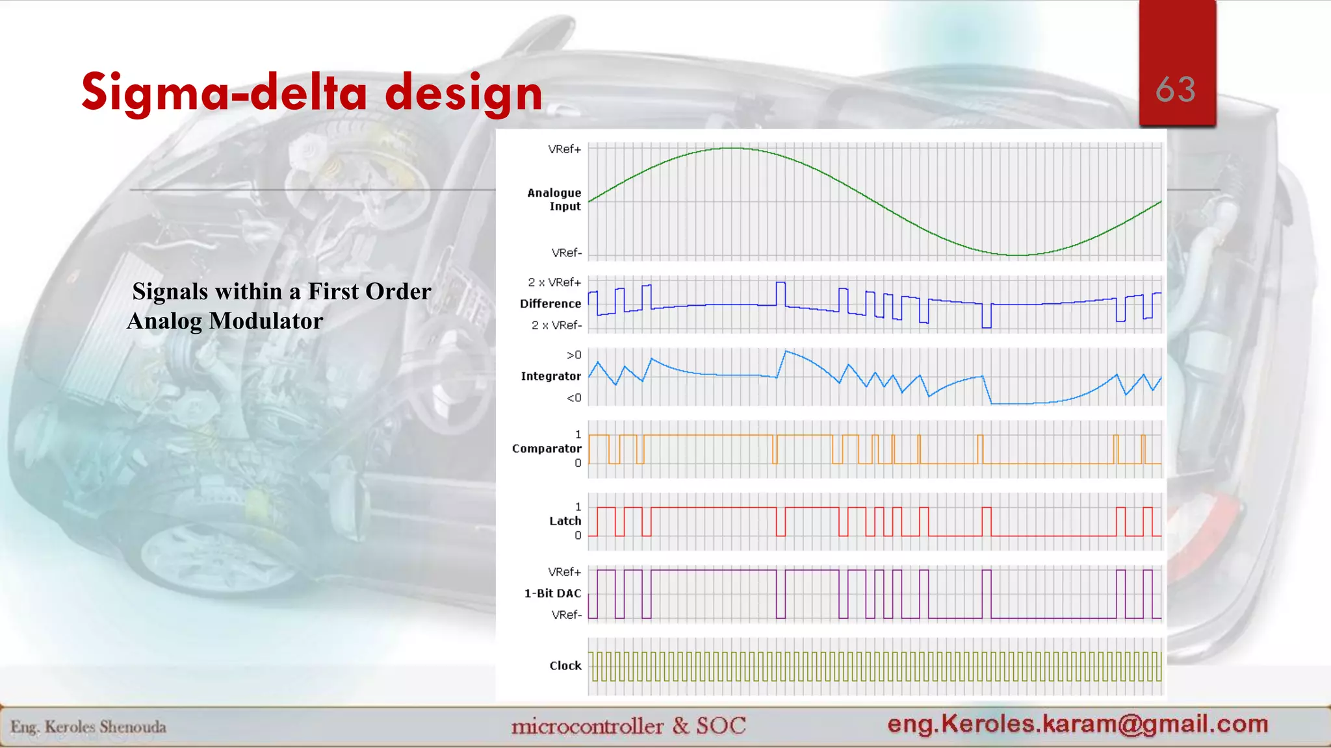Click the 2 x VRef+ label
Viewport: 1331px width, 748px height.
pos(554,282)
